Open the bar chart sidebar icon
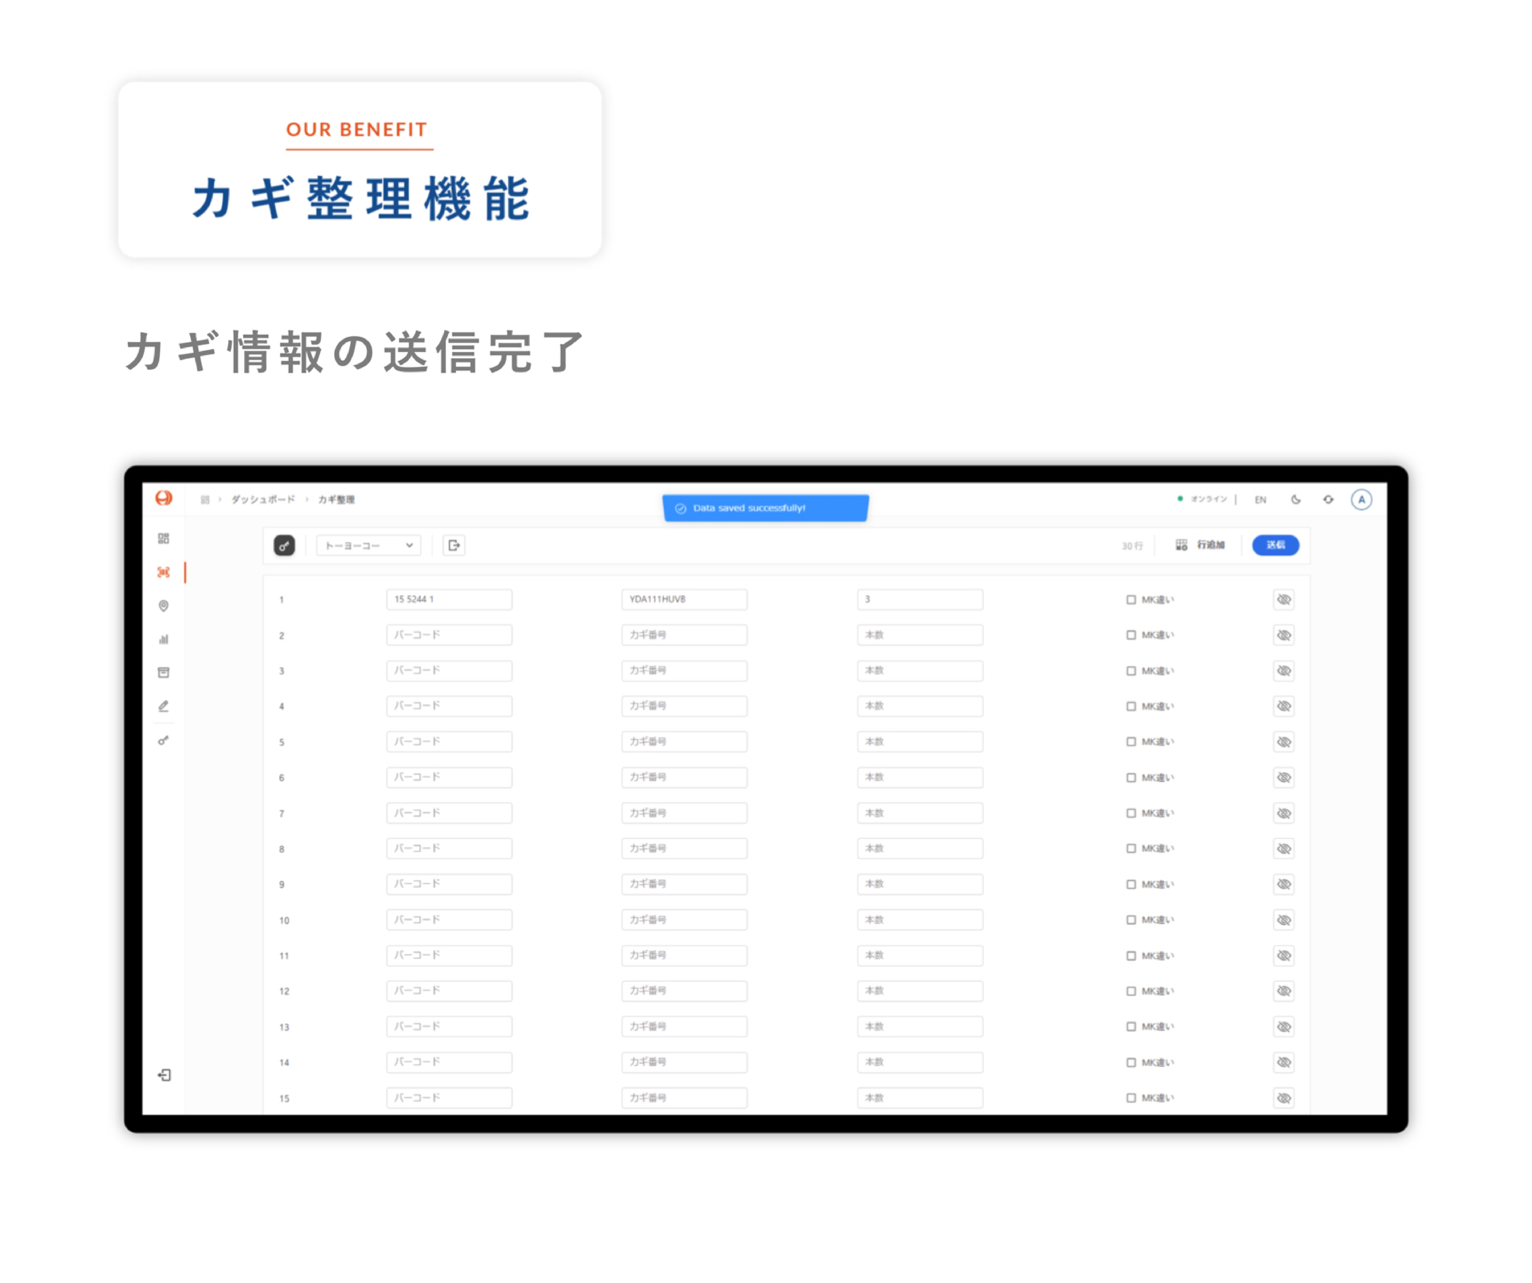 point(163,640)
